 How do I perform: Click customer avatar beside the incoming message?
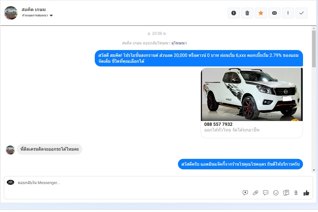click(x=10, y=150)
